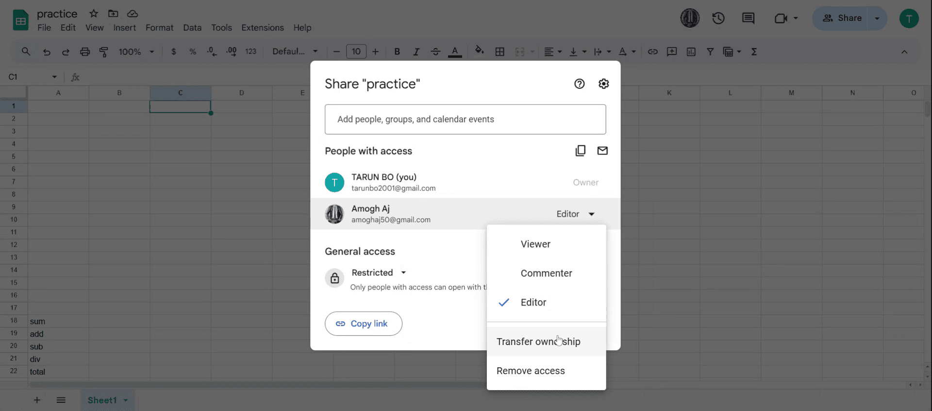This screenshot has width=932, height=411.
Task: Format as currency dollar icon
Action: tap(174, 51)
